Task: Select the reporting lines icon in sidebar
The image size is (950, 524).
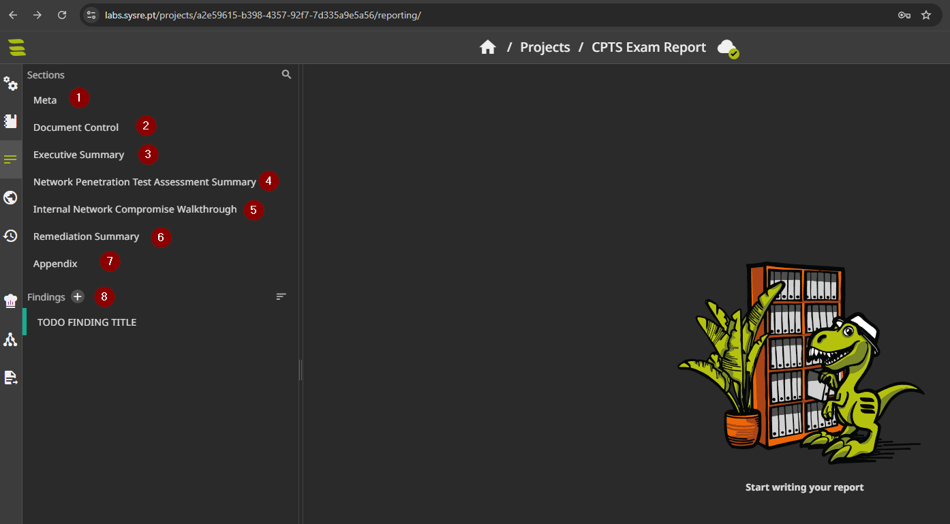Action: coord(11,159)
